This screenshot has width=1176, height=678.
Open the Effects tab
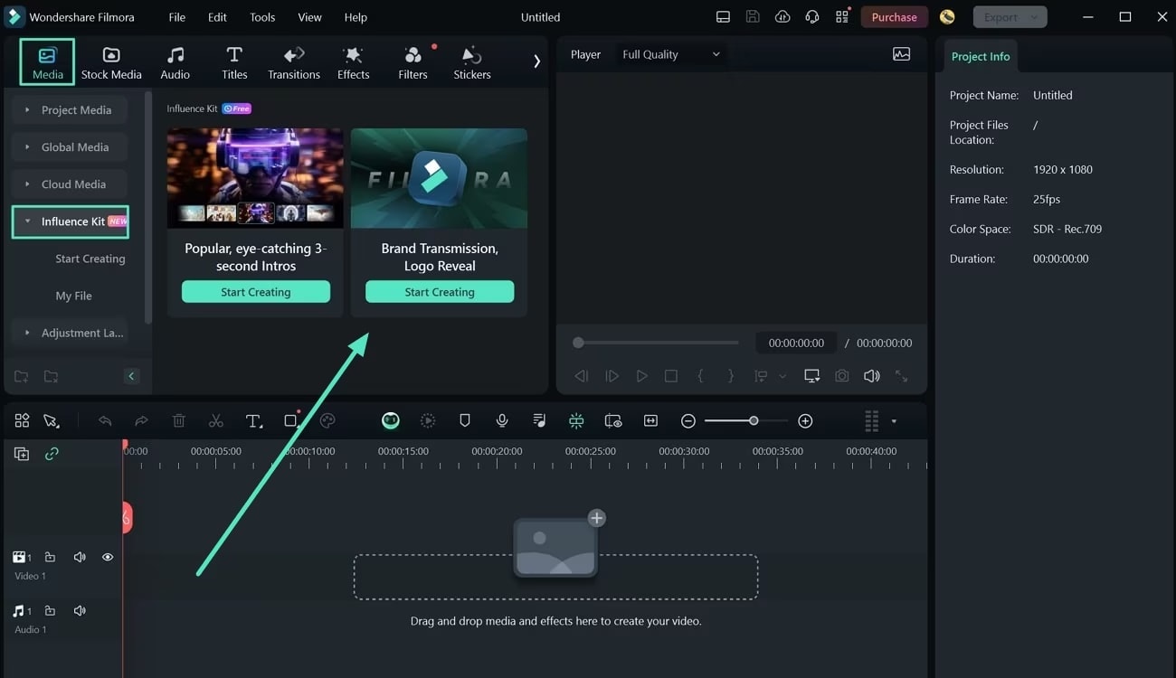[x=353, y=62]
